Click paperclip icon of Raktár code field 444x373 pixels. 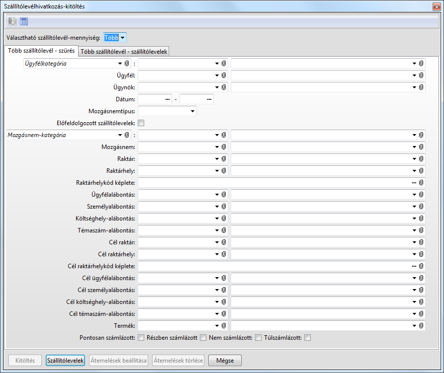pyautogui.click(x=224, y=159)
